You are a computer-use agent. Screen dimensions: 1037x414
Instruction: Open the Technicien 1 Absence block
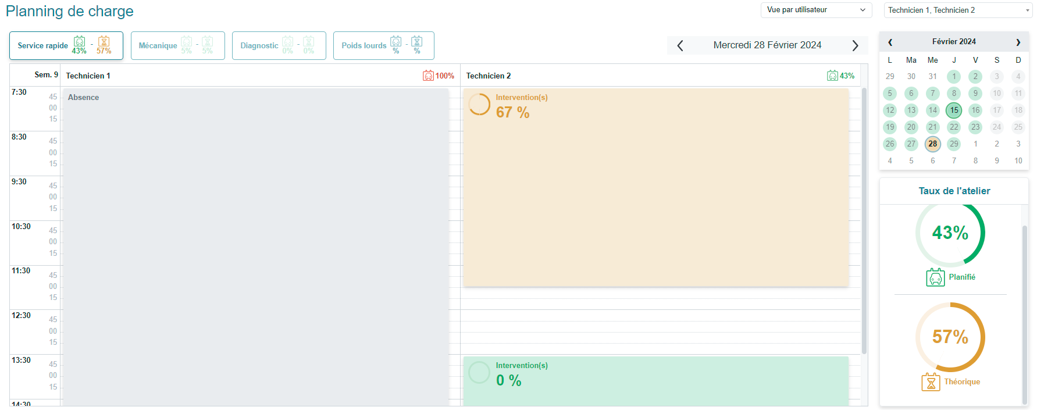tap(255, 247)
